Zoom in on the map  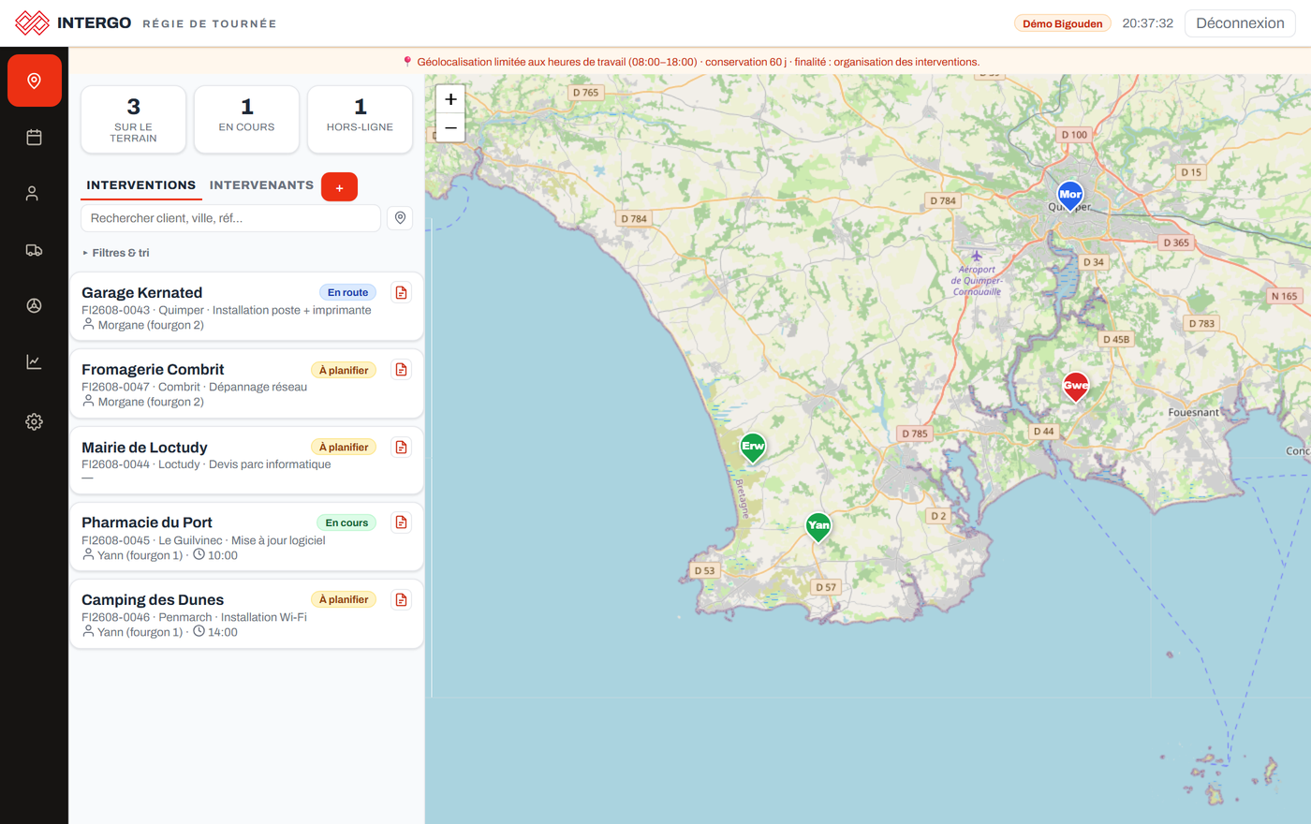coord(450,99)
